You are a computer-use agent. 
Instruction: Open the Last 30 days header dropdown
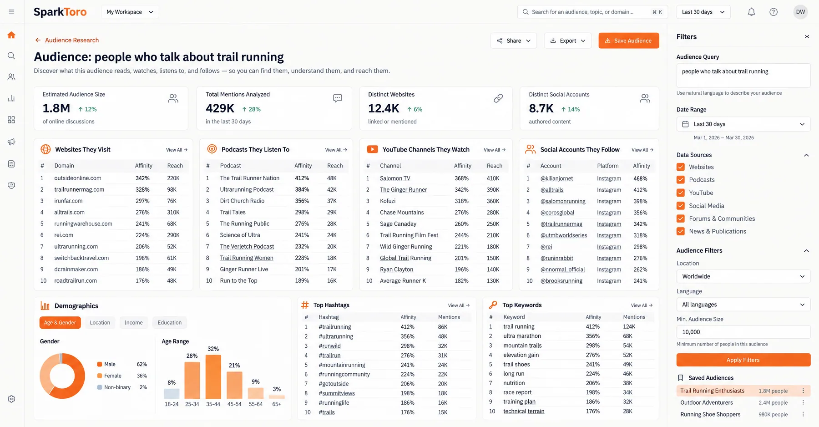(x=703, y=12)
